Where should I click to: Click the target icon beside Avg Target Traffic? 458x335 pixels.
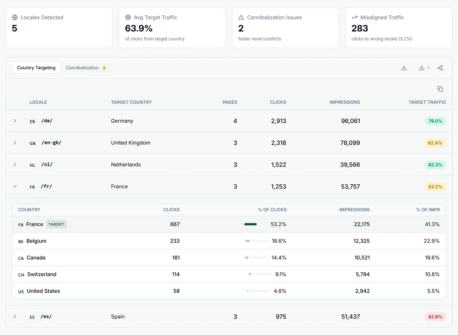point(128,18)
